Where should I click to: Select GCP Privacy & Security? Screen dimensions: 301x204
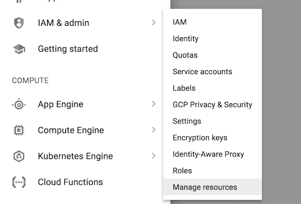[x=213, y=105]
